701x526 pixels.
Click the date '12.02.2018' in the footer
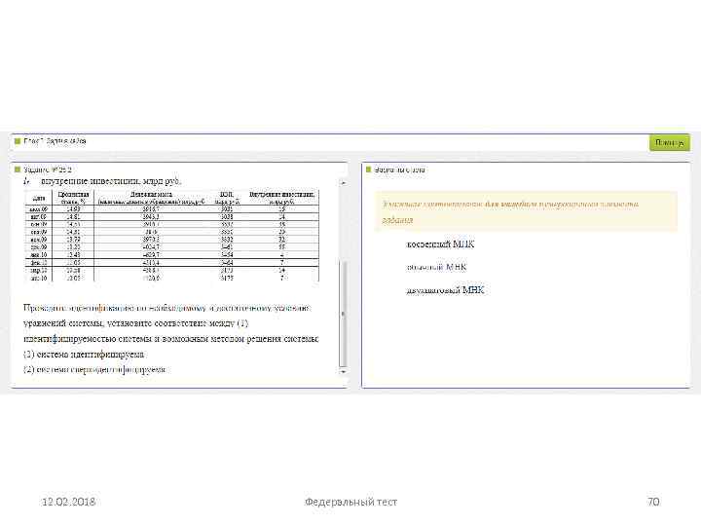click(x=68, y=502)
